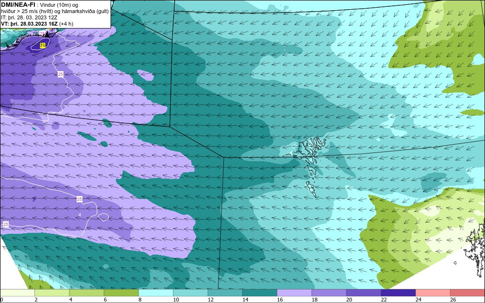Click the legend scale number 4

coord(71,300)
